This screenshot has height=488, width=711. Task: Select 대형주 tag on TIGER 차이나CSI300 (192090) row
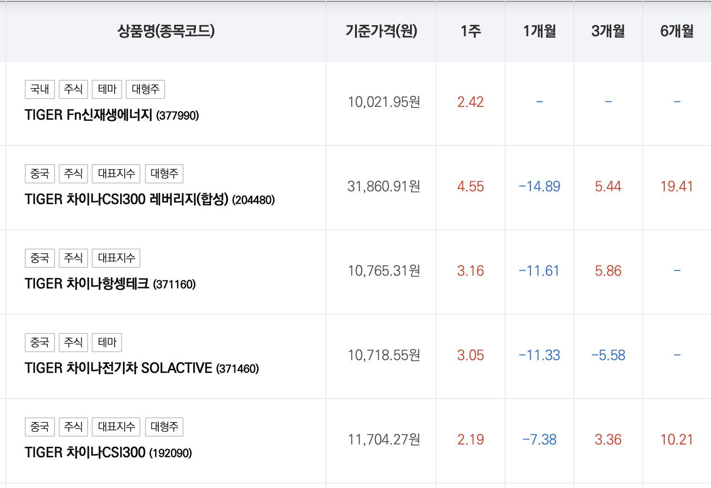[164, 427]
